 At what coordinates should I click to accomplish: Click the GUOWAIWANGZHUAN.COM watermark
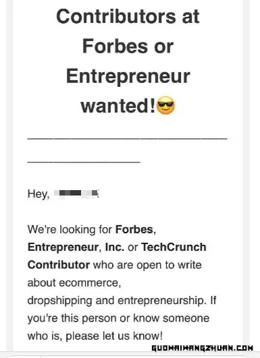point(203,348)
